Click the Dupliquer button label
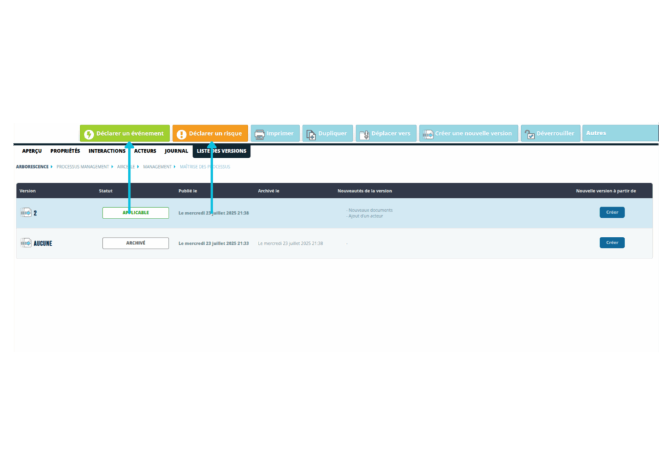 pos(333,134)
